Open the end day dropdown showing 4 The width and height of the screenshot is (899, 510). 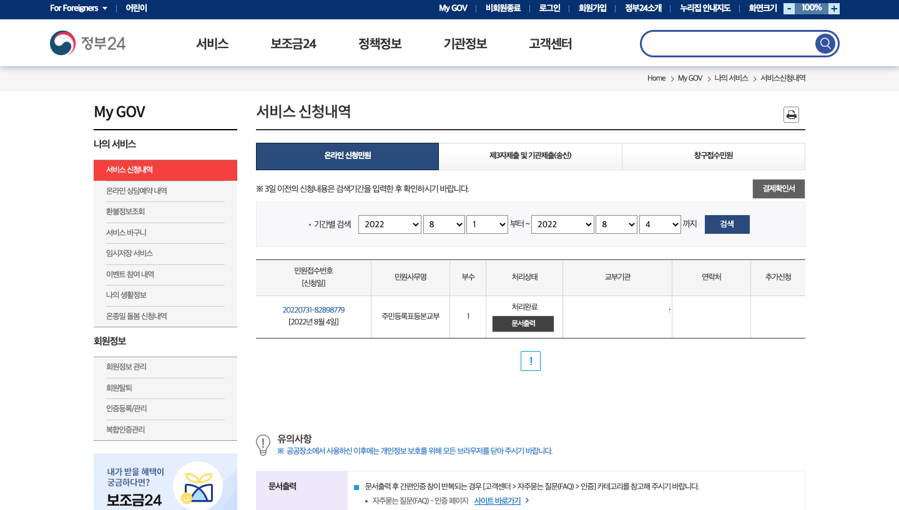[x=660, y=224]
